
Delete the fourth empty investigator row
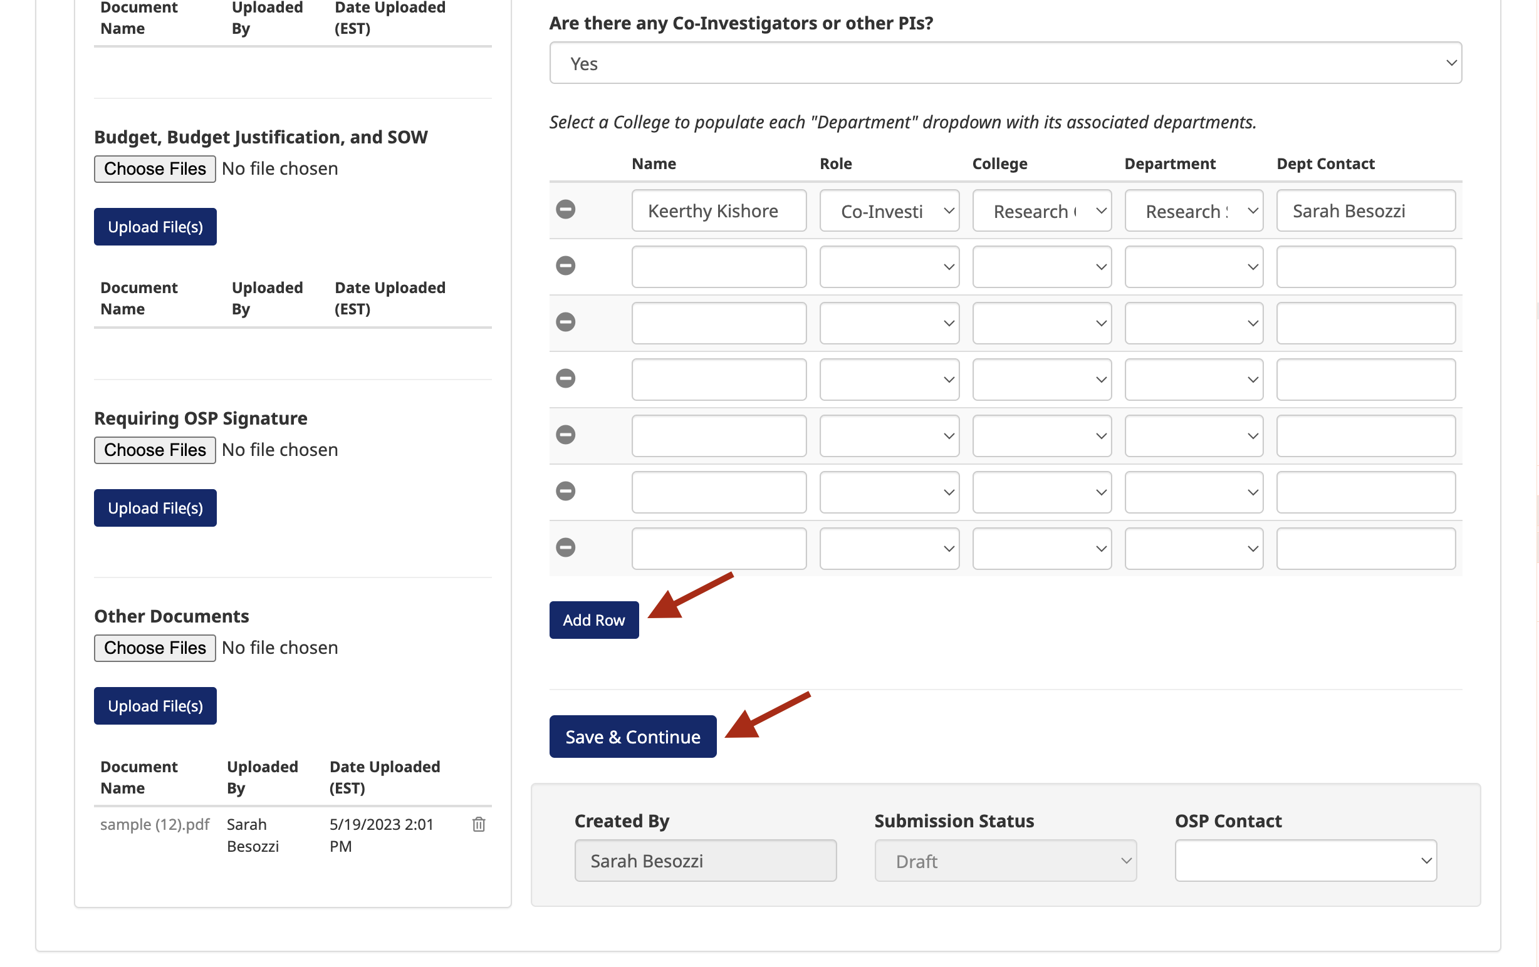(x=565, y=378)
